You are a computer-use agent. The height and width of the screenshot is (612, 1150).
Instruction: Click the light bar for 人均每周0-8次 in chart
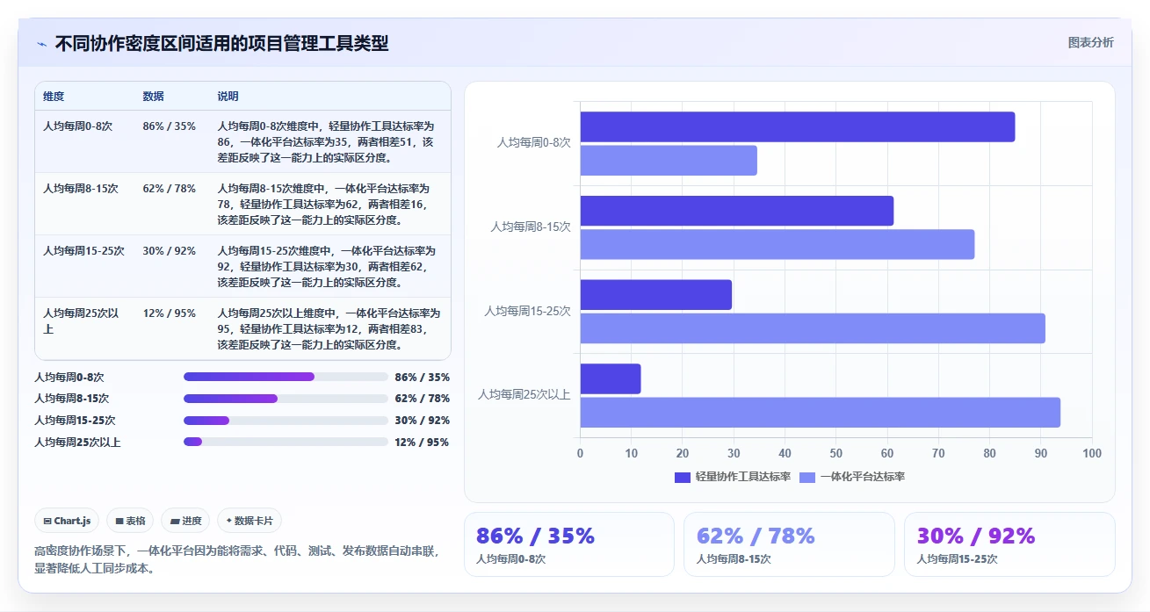coord(669,160)
